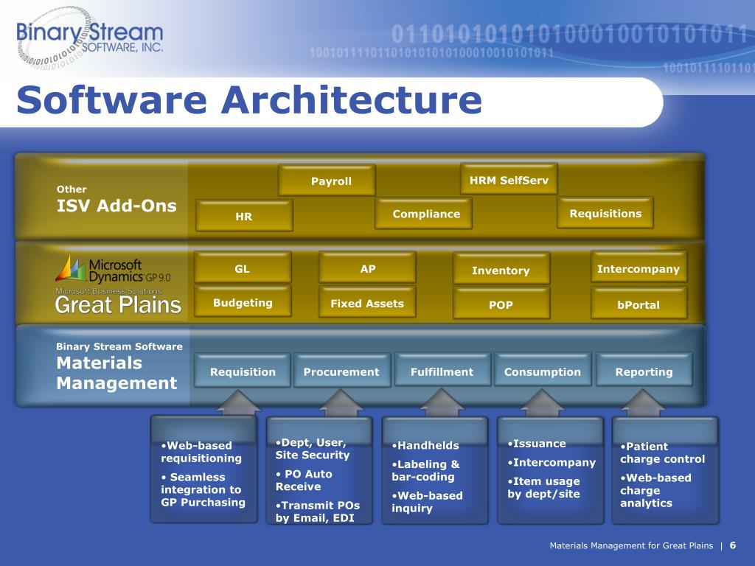
Task: Click the Intercompany module box
Action: click(x=639, y=269)
